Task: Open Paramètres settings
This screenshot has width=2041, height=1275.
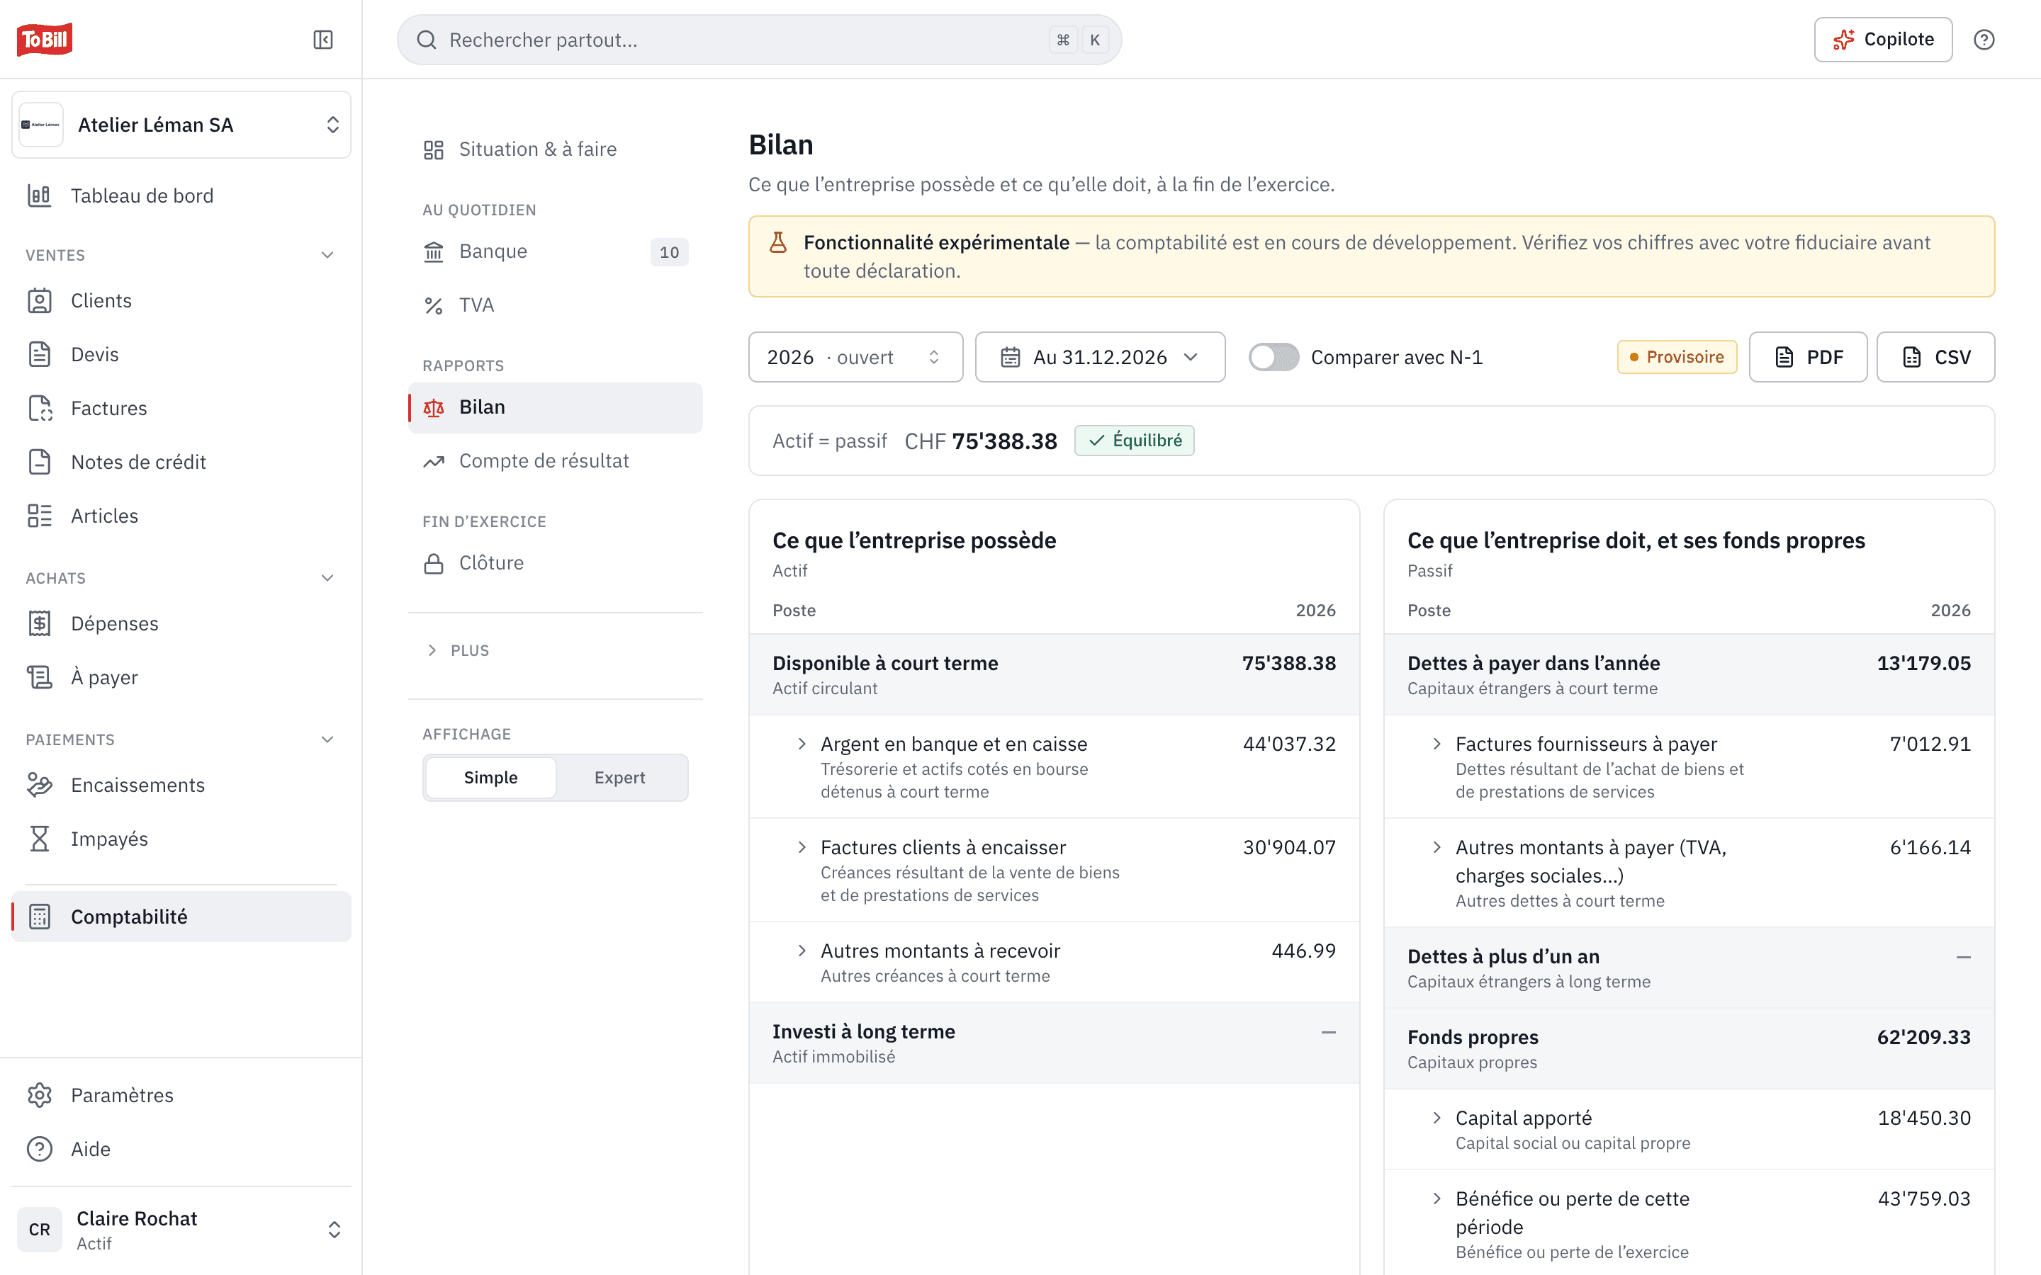Action: tap(181, 1095)
